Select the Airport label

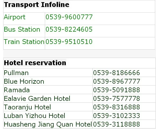click(x=14, y=17)
